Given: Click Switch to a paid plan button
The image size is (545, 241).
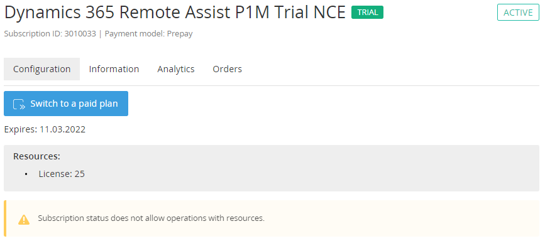Looking at the screenshot, I should 66,104.
